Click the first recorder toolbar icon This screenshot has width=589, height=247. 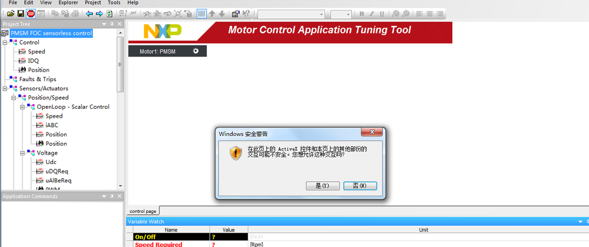click(x=147, y=14)
